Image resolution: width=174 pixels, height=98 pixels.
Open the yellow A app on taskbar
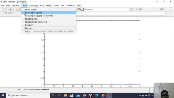(x=91, y=96)
